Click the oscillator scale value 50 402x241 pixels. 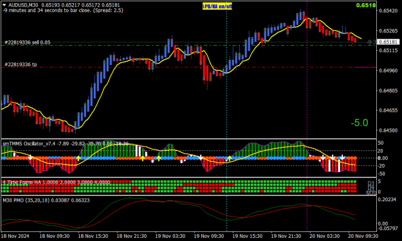381,143
